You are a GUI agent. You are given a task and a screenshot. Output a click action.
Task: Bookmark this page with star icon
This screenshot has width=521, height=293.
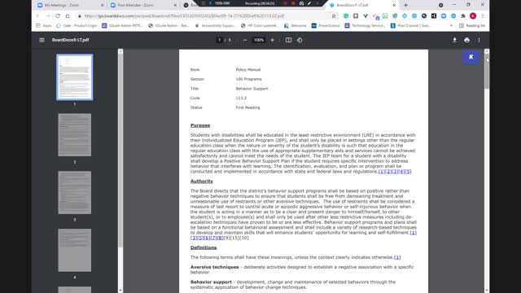[334, 16]
